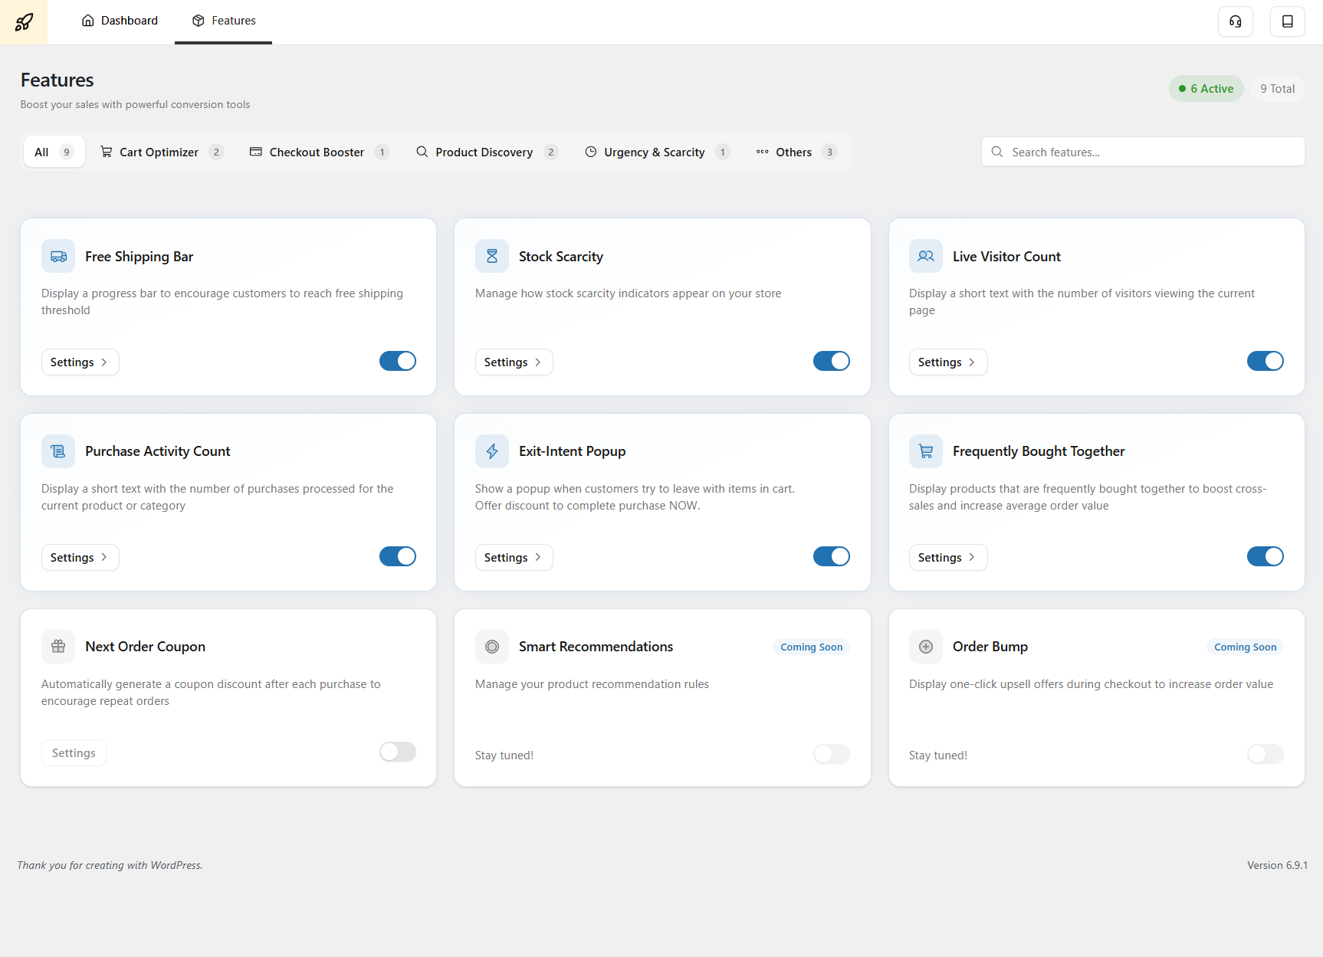The image size is (1323, 957).
Task: Open Stock Scarcity Settings chevron button
Action: (514, 362)
